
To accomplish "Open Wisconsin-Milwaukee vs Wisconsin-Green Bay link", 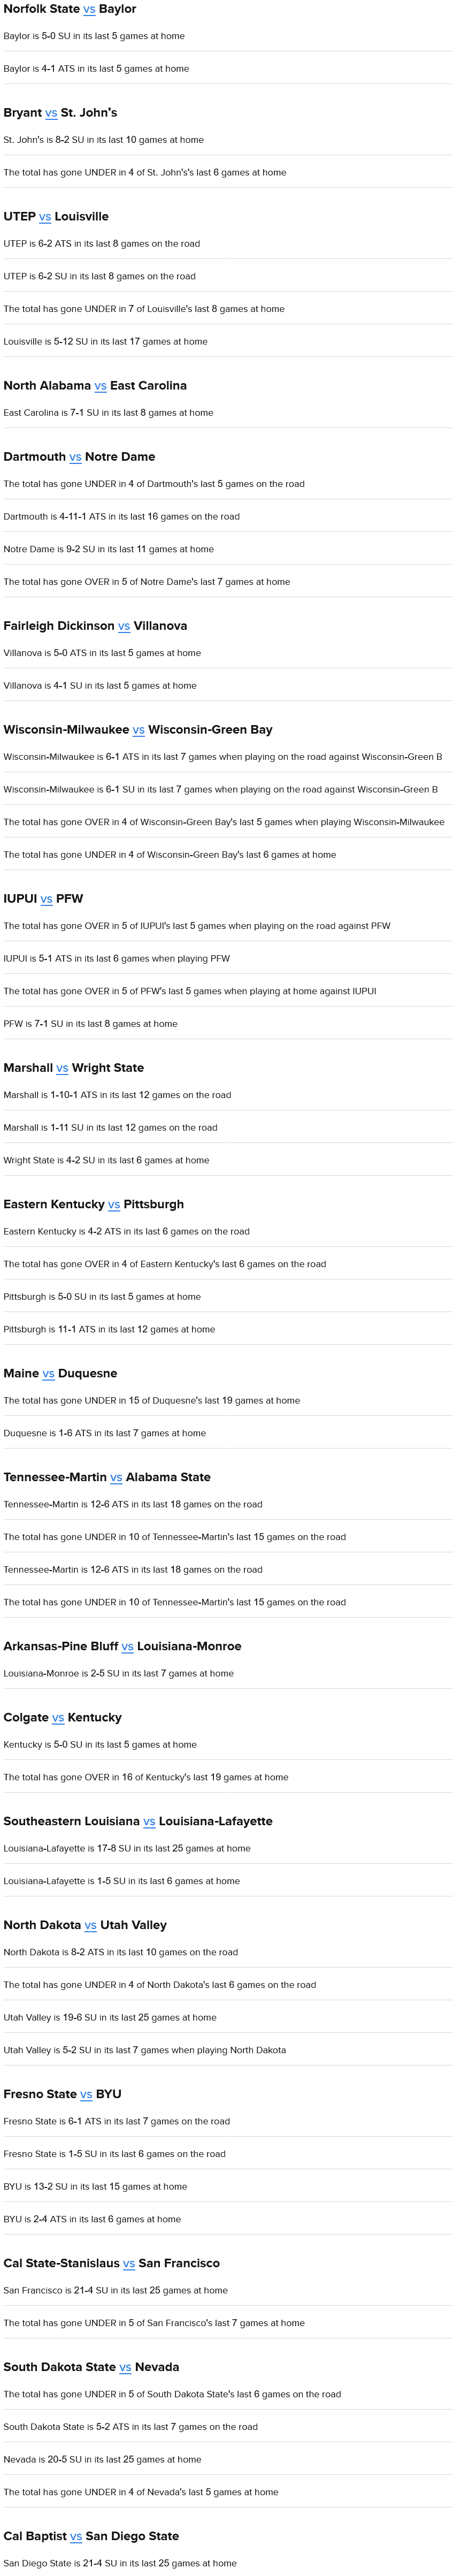I will click(139, 730).
